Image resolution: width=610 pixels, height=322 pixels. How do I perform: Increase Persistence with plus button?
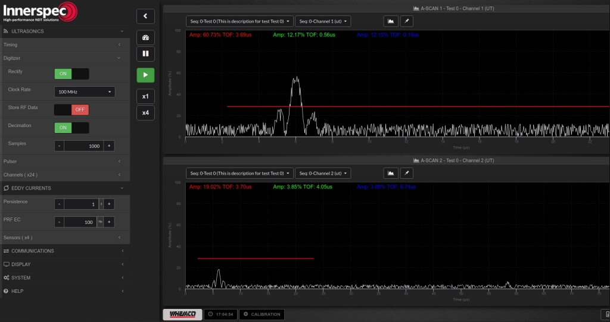pos(109,204)
